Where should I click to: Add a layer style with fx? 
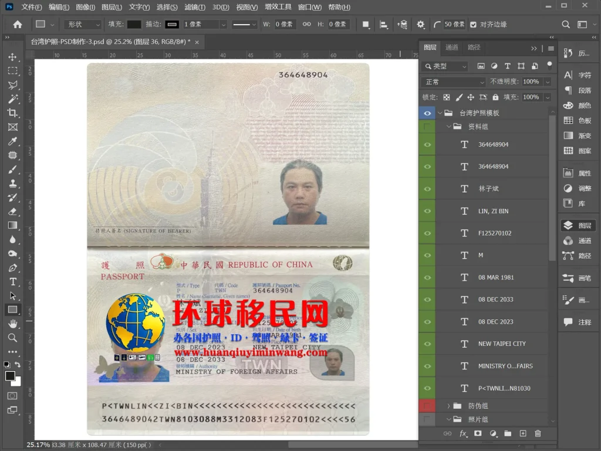(x=463, y=434)
